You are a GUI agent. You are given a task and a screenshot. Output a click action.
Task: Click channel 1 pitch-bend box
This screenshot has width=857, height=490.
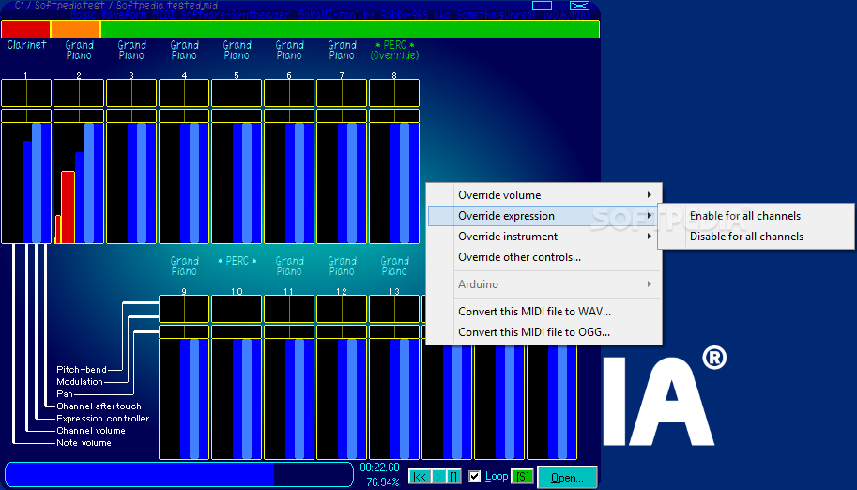point(26,93)
